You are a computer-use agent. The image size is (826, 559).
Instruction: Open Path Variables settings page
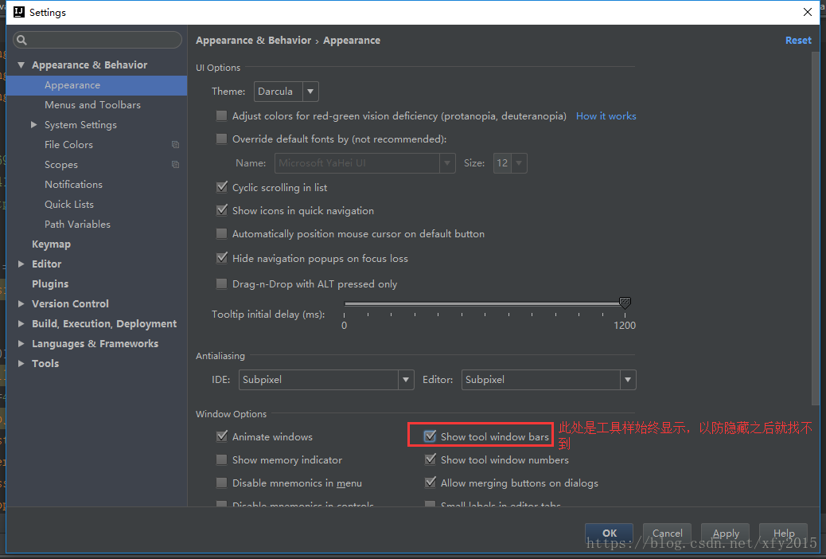click(77, 224)
